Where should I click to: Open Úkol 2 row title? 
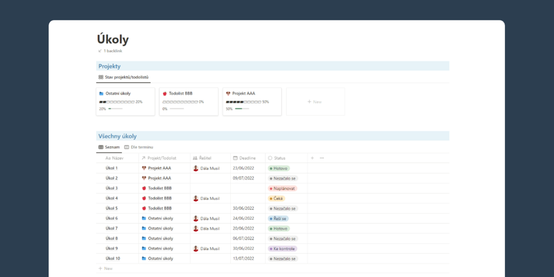tap(112, 178)
